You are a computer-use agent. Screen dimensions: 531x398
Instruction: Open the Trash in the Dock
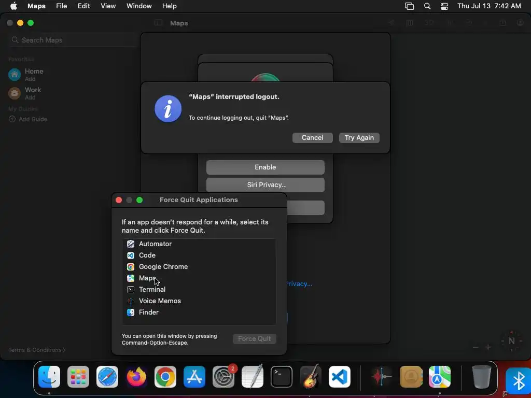(481, 377)
